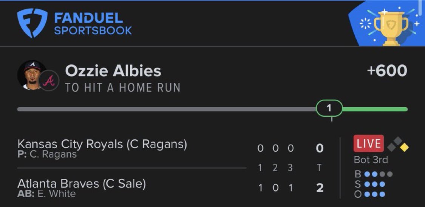Click the Ozzie Albies player name
The height and width of the screenshot is (207, 425).
tap(113, 71)
